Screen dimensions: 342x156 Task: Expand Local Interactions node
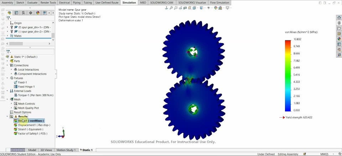pos(11,70)
